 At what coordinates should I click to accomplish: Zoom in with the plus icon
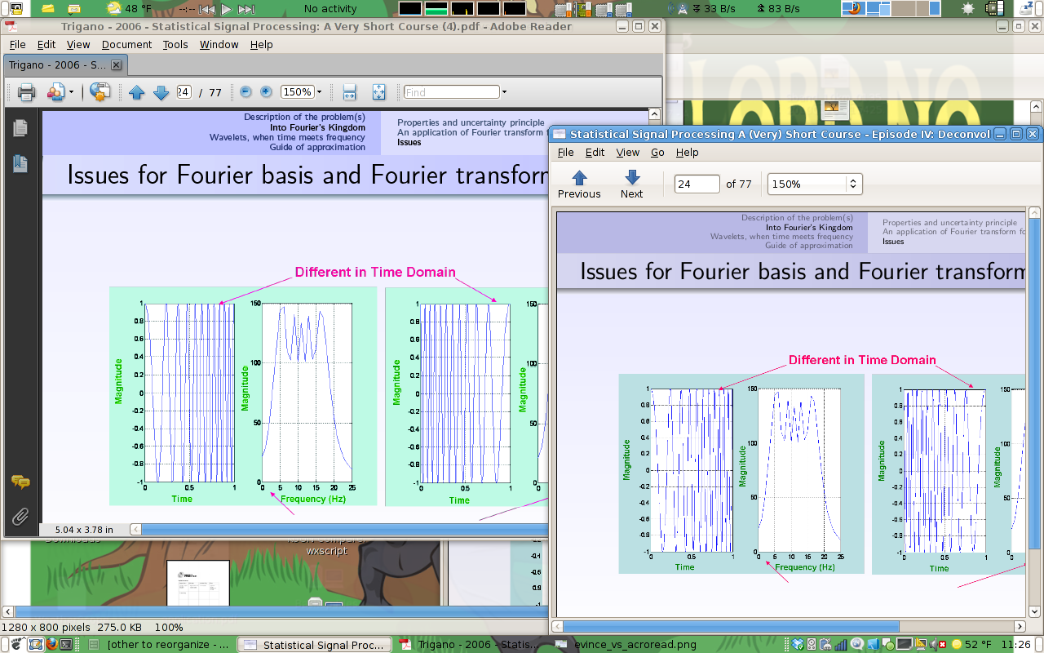266,92
